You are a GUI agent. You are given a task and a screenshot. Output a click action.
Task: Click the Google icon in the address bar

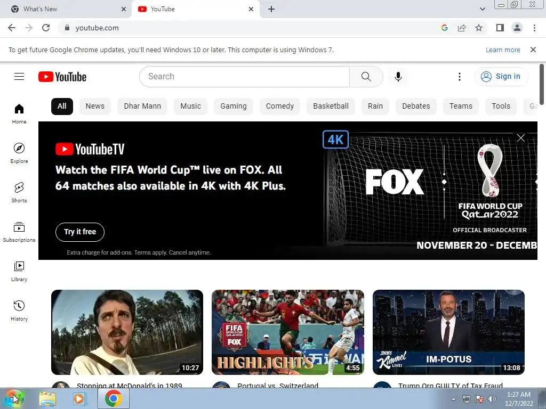click(x=444, y=28)
